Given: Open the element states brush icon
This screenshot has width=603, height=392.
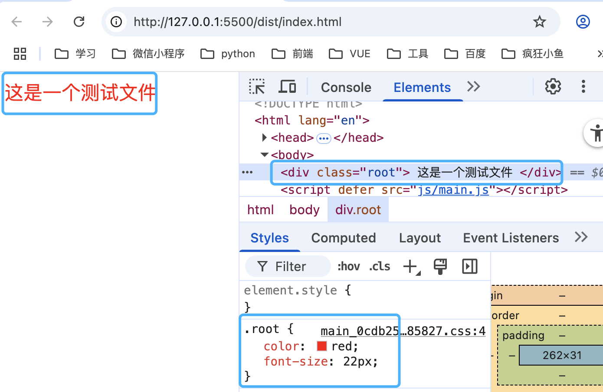Looking at the screenshot, I should pyautogui.click(x=440, y=266).
